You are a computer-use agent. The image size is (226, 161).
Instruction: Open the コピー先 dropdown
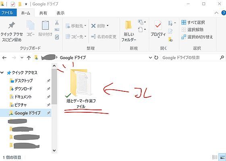(x=76, y=37)
